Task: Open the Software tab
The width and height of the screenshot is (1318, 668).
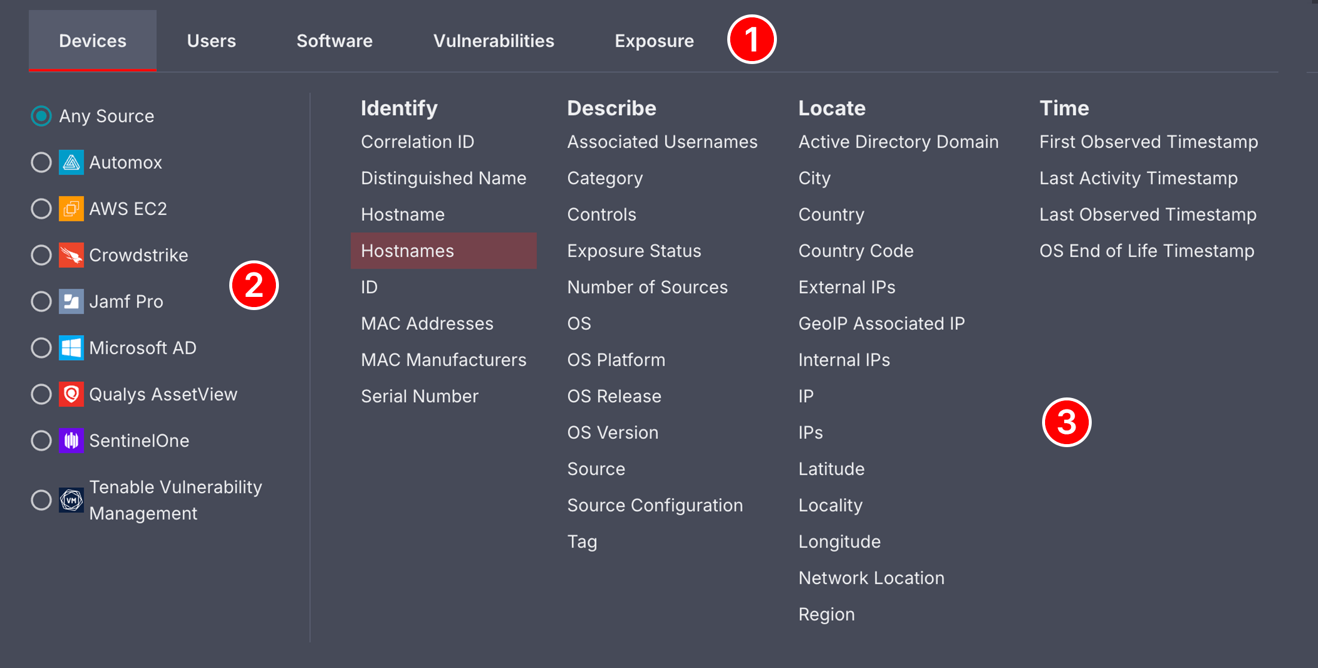Action: [x=334, y=40]
